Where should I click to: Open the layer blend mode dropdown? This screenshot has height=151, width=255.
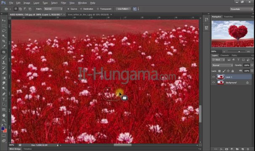pyautogui.click(x=222, y=65)
